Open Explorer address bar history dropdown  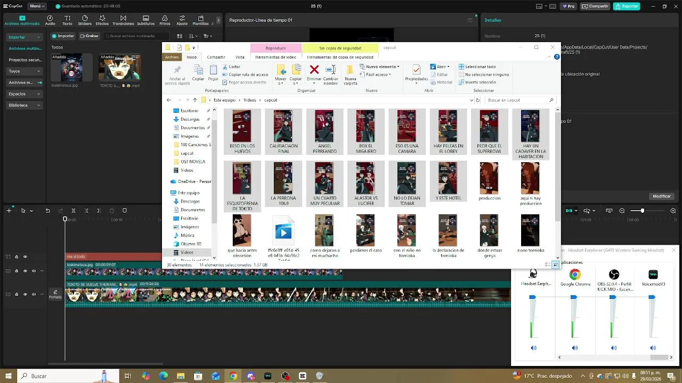(x=472, y=100)
